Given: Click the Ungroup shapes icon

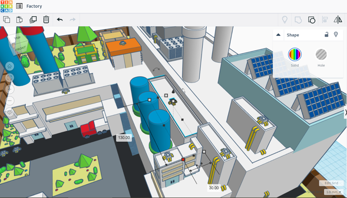Looking at the screenshot, I should coord(311,20).
